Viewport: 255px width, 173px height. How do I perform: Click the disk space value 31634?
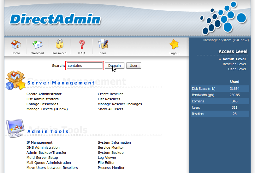tap(234, 89)
